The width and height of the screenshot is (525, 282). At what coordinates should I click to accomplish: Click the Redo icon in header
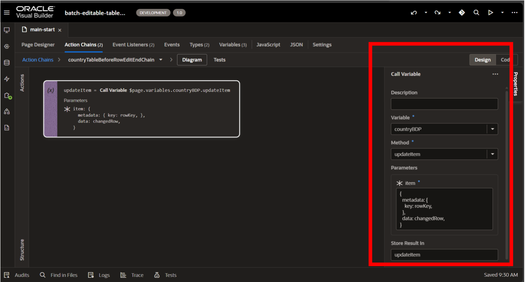(437, 13)
